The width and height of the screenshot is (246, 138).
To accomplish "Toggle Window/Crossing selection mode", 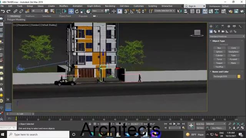I will [x=64, y=11].
